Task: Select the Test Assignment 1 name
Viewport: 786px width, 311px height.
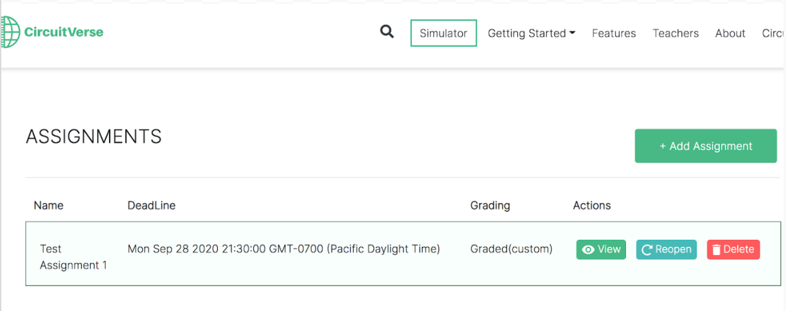Action: 73,257
